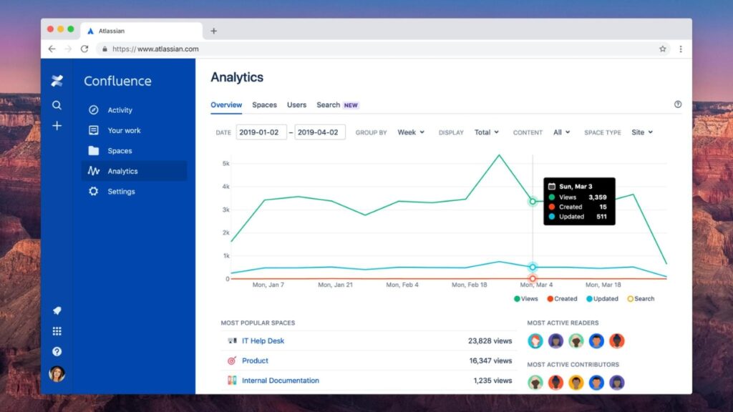Click the "1,235 views" value
Screen dimensions: 733x412
point(492,381)
